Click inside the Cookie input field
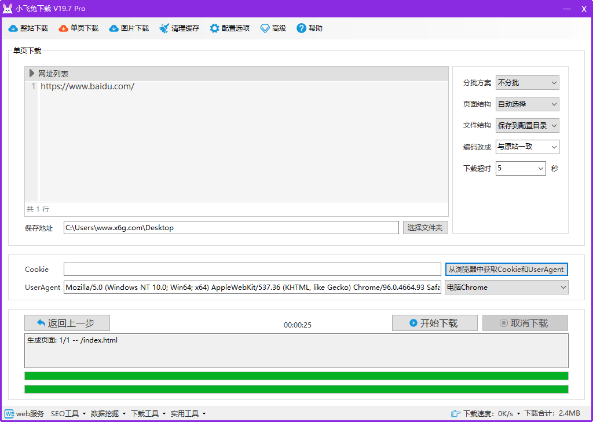This screenshot has height=422, width=593. point(252,269)
